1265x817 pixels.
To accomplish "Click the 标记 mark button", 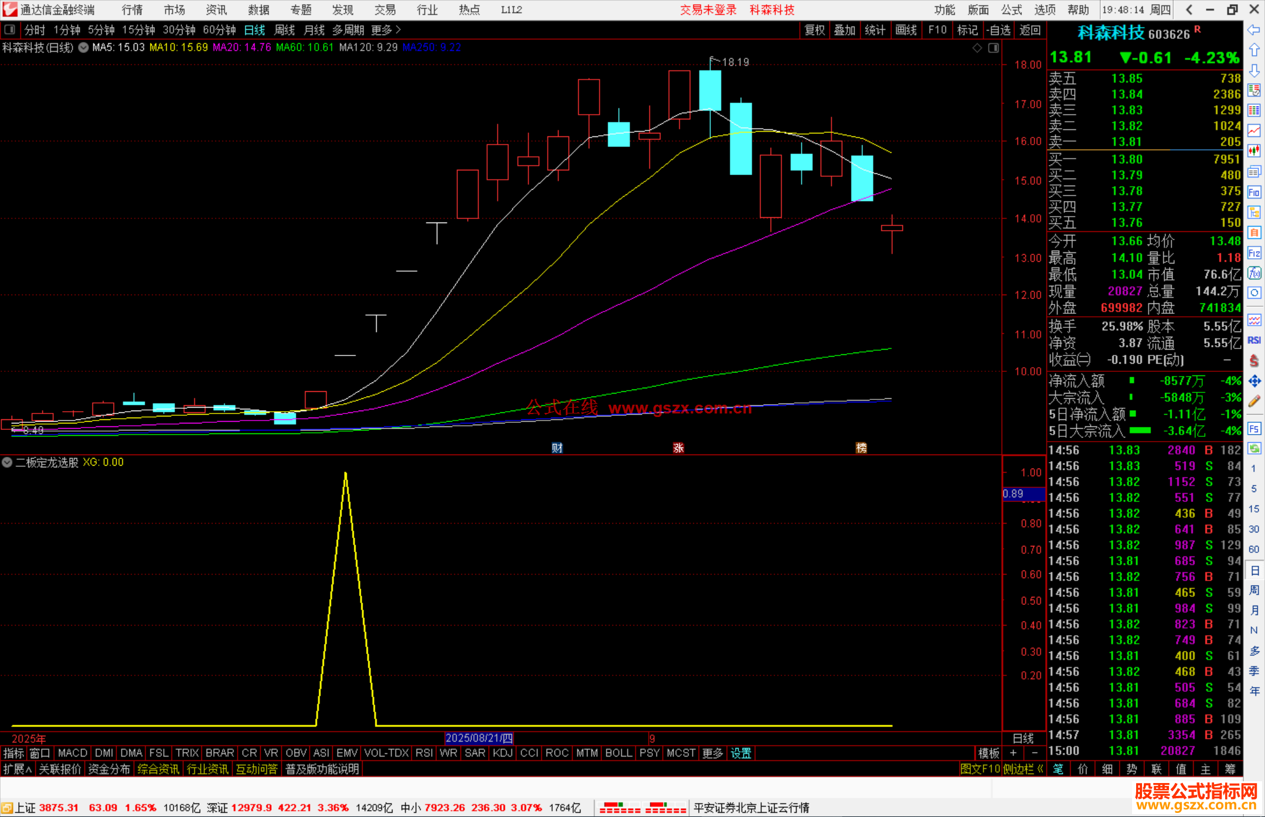I will coord(967,30).
